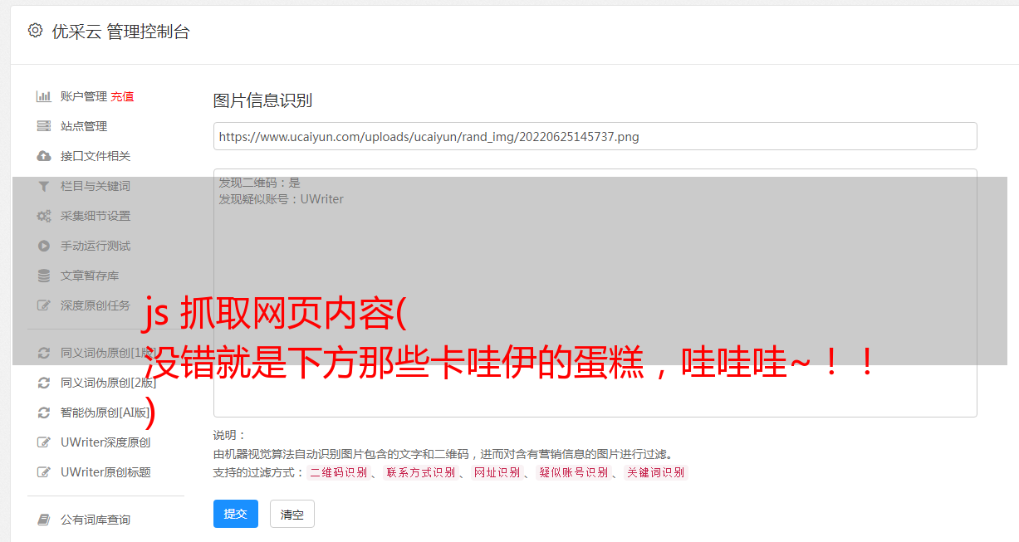Click the 发现二维码：是 result line
1019x542 pixels.
pyautogui.click(x=260, y=183)
